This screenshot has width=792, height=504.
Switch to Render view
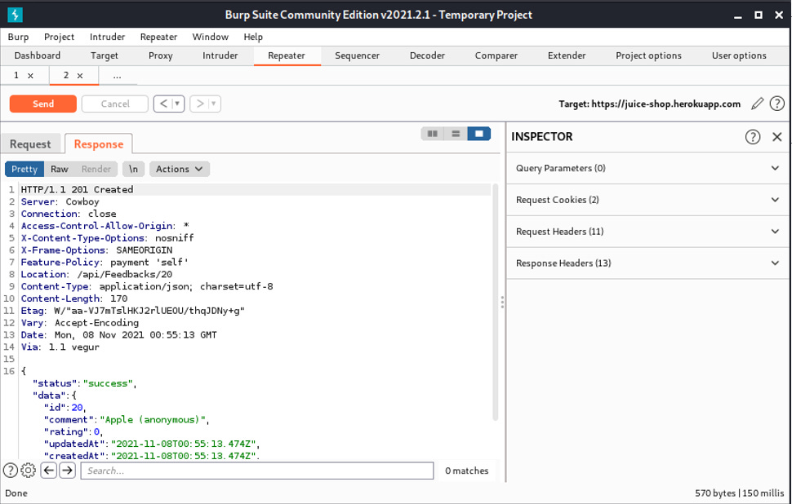click(x=96, y=169)
